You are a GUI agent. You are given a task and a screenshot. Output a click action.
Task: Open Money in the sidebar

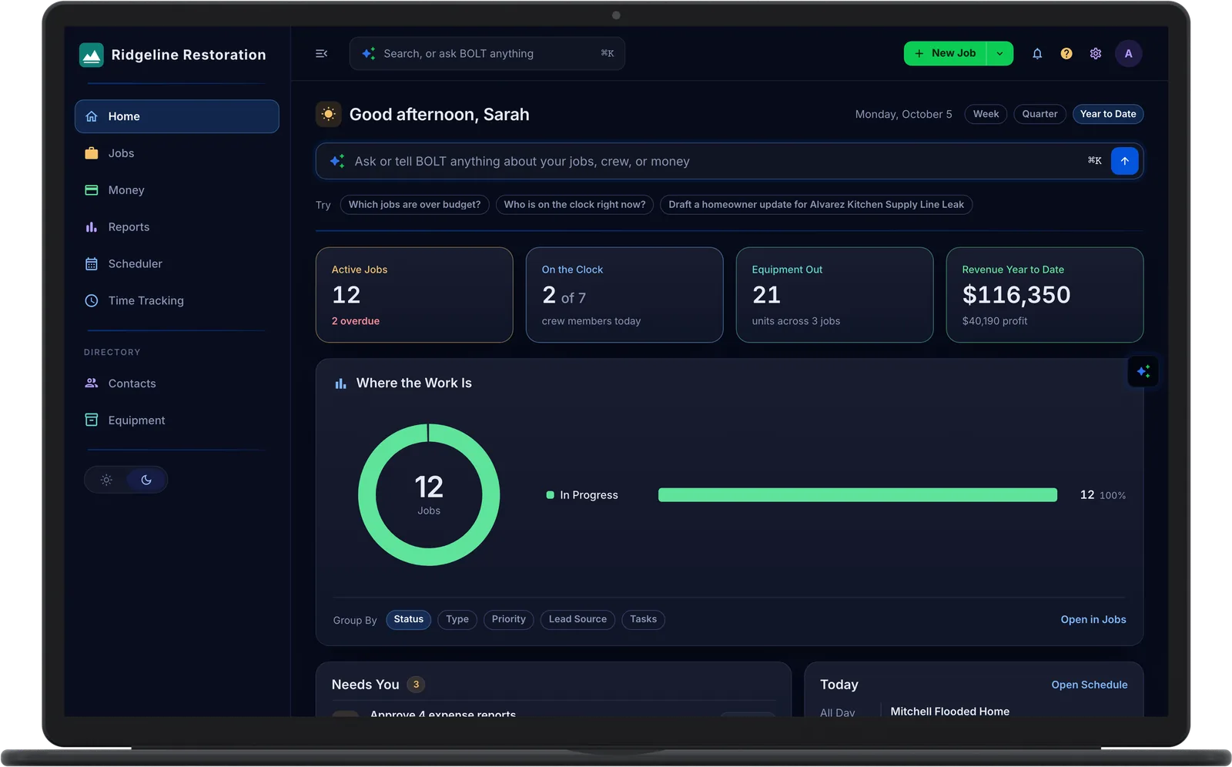[x=177, y=190]
